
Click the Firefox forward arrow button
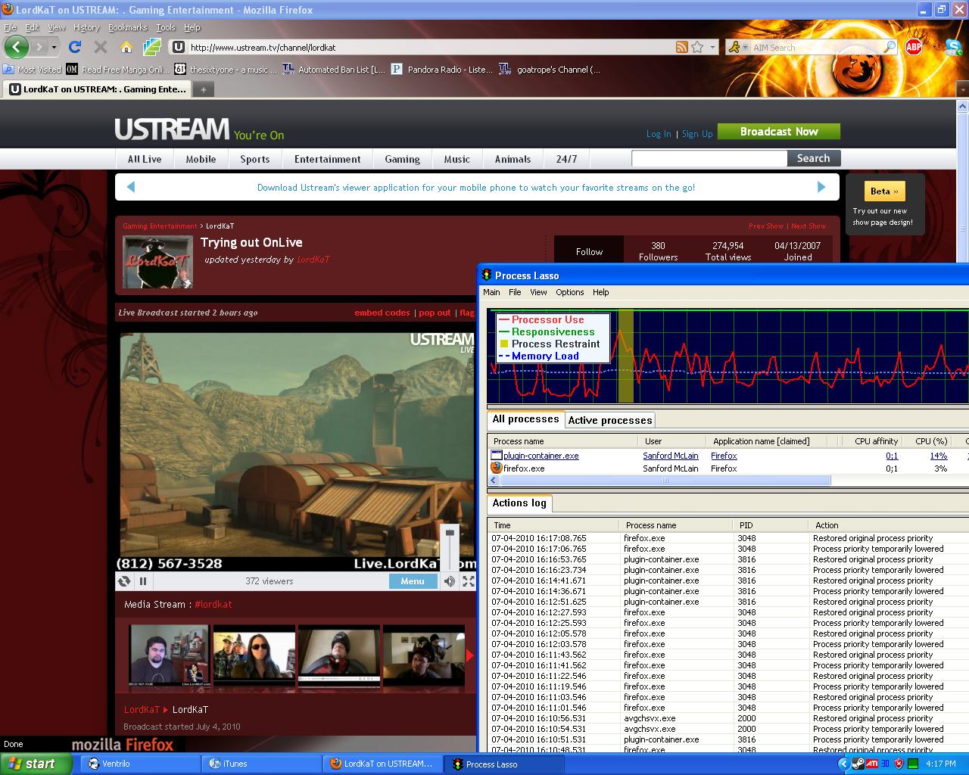(x=40, y=47)
